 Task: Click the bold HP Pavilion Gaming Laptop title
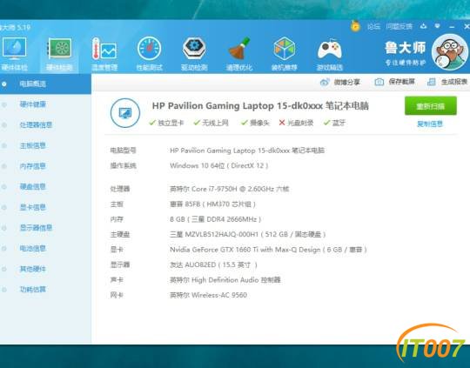coord(260,106)
